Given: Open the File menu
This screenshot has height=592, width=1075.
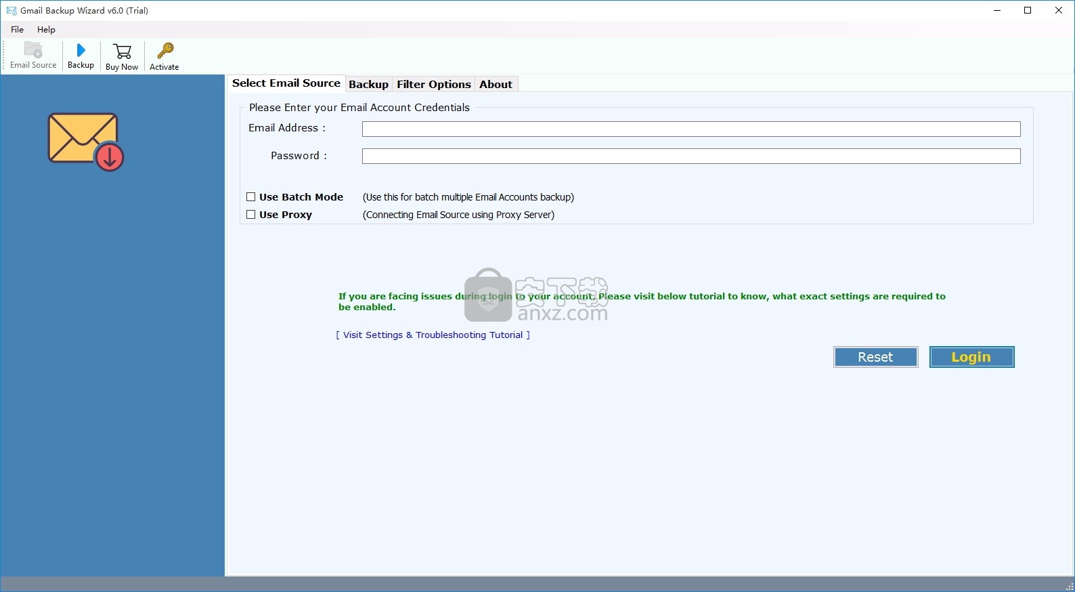Looking at the screenshot, I should 18,30.
